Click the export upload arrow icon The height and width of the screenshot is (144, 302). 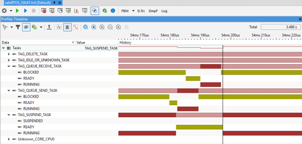tap(49, 27)
